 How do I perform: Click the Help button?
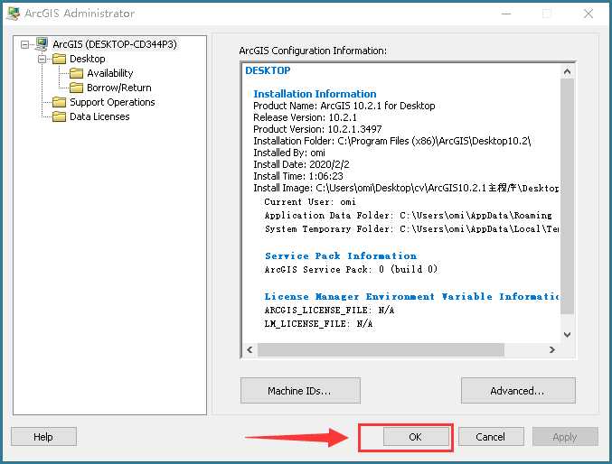43,437
